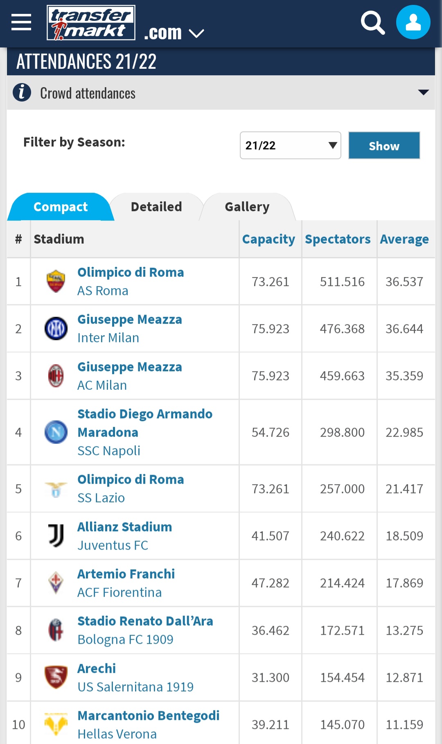Viewport: 442px width, 744px height.
Task: Click the Transfermarkt logo
Action: [91, 23]
